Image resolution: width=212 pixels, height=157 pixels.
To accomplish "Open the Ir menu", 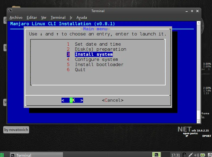I will [x=71, y=18].
